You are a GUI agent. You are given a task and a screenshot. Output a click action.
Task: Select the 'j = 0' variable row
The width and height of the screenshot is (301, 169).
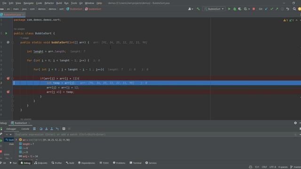[24, 152]
